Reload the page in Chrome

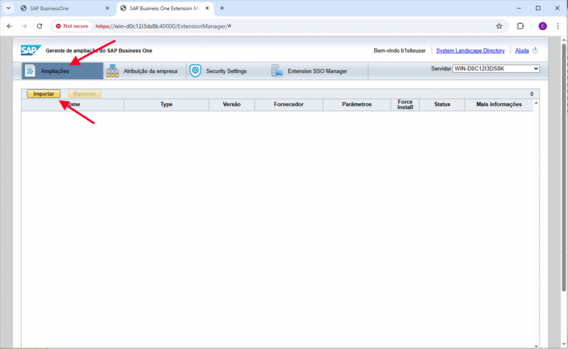click(39, 26)
